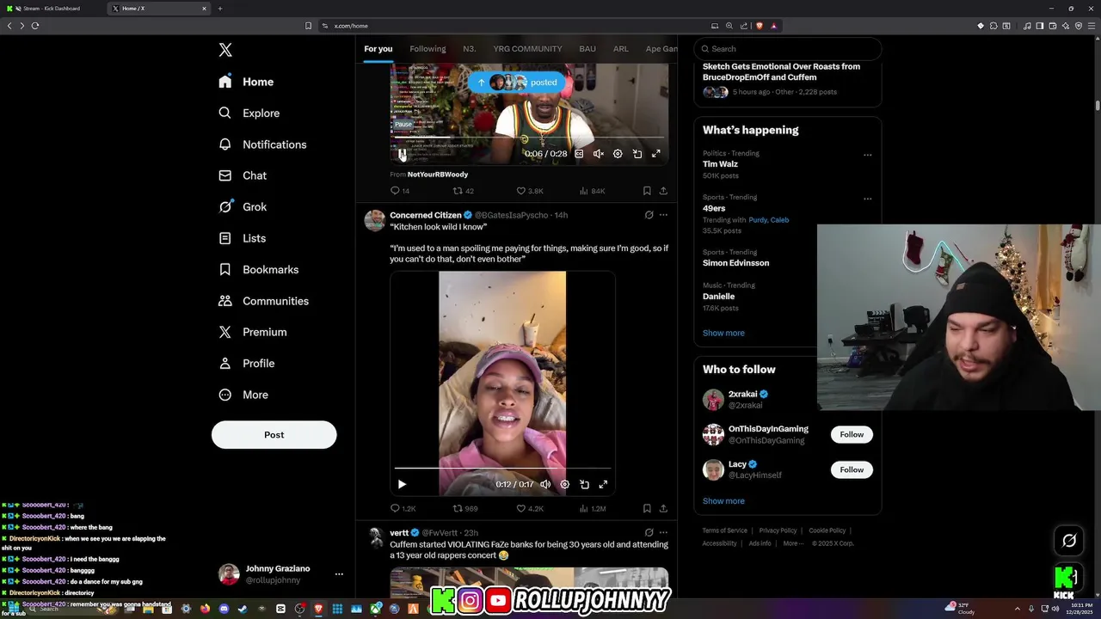Follow OnThisDayInGaming

pyautogui.click(x=852, y=434)
